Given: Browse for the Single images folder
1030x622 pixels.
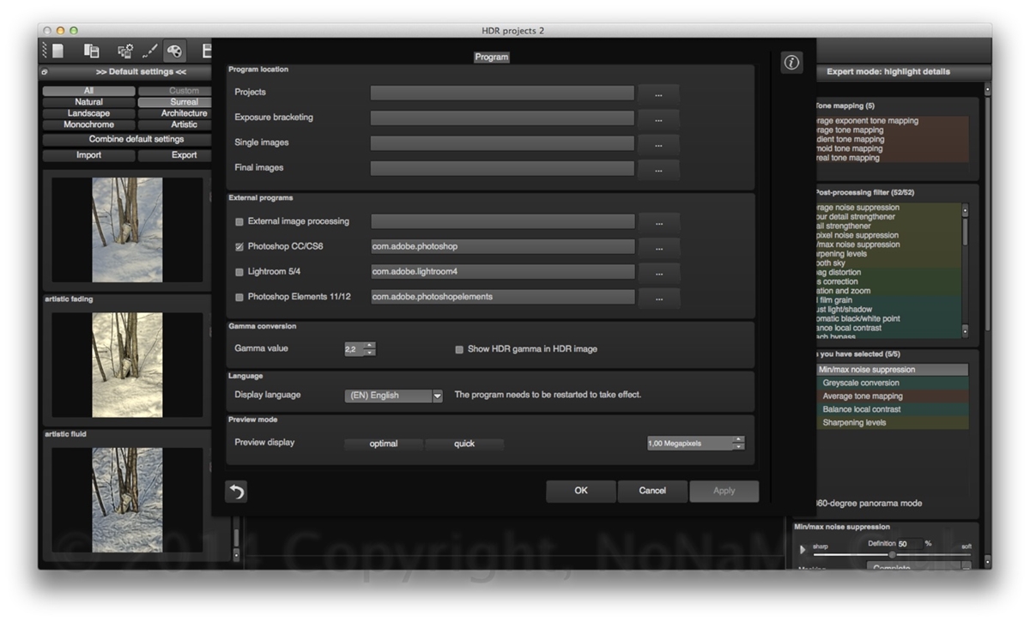Looking at the screenshot, I should click(x=659, y=143).
